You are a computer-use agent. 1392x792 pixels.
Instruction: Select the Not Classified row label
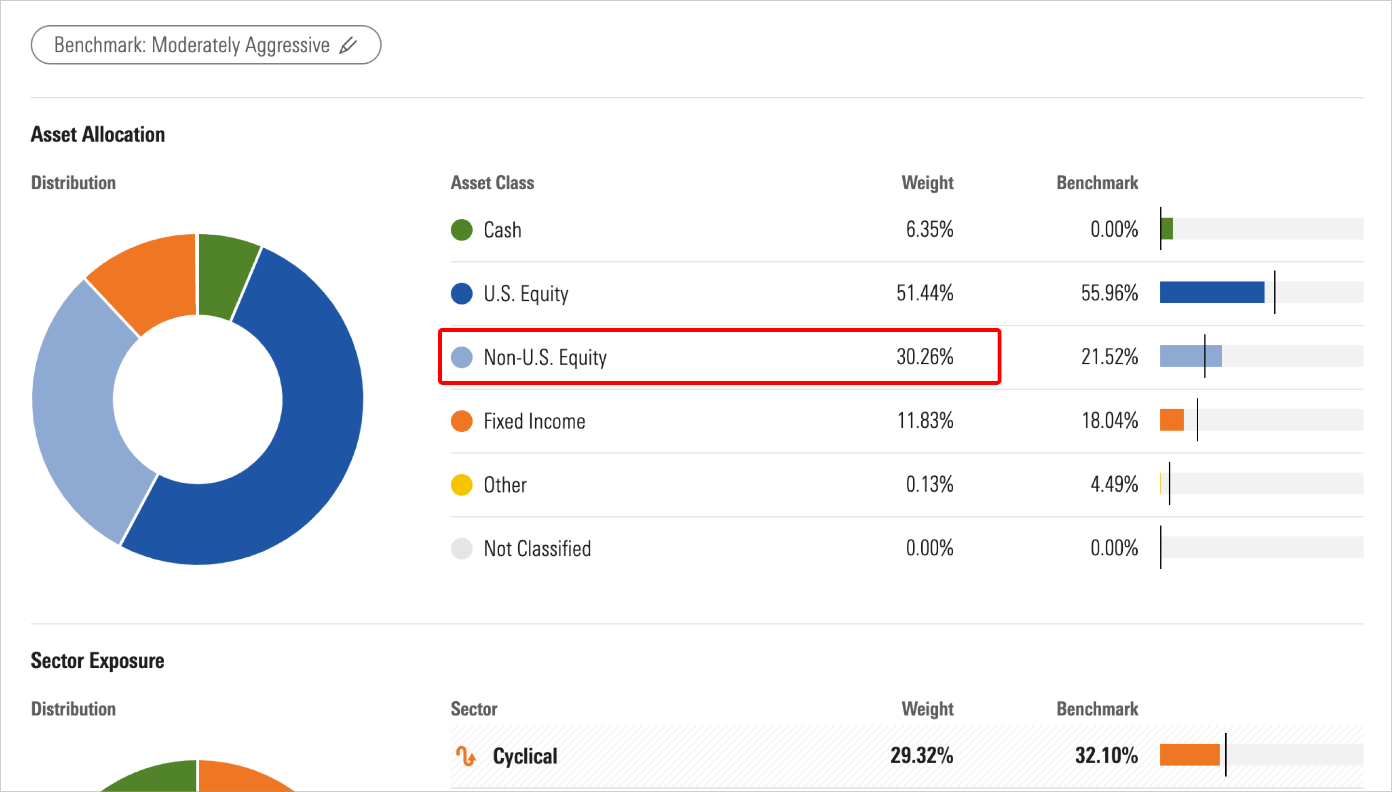tap(537, 548)
